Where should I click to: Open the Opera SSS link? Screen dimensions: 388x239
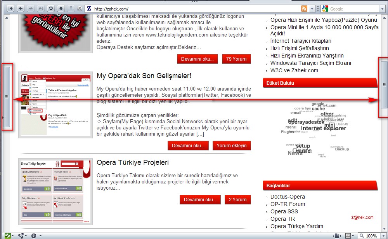(x=284, y=211)
